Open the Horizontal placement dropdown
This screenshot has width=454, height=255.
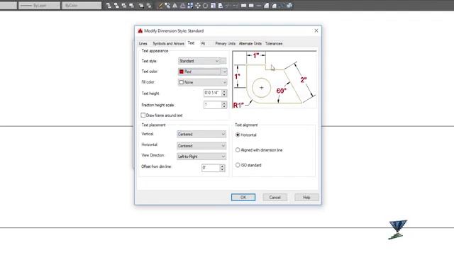(201, 146)
